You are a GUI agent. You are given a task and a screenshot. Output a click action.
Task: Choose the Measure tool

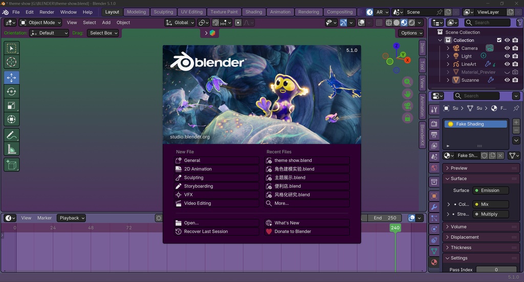[11, 149]
